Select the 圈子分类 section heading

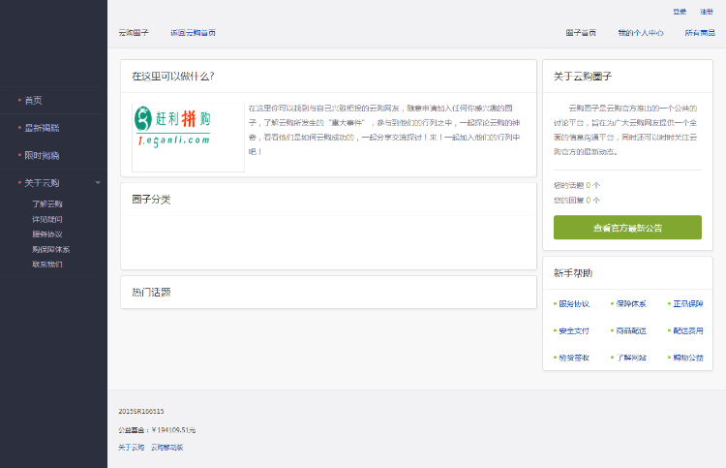click(151, 200)
